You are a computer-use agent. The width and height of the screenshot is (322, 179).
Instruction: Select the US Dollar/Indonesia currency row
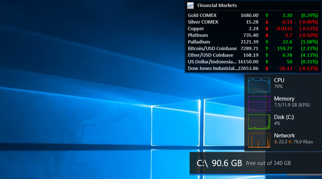pyautogui.click(x=253, y=62)
